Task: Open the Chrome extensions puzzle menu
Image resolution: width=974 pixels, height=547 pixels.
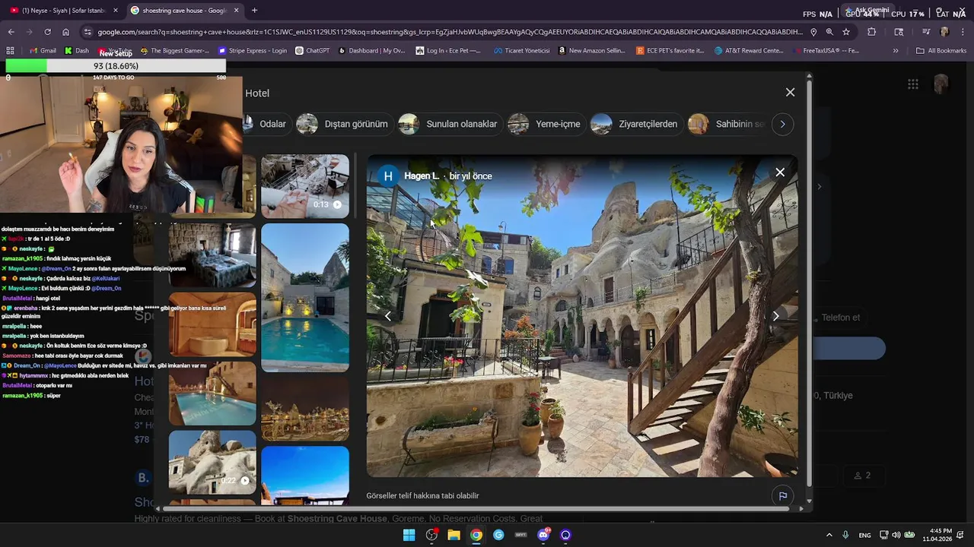Action: tap(872, 32)
